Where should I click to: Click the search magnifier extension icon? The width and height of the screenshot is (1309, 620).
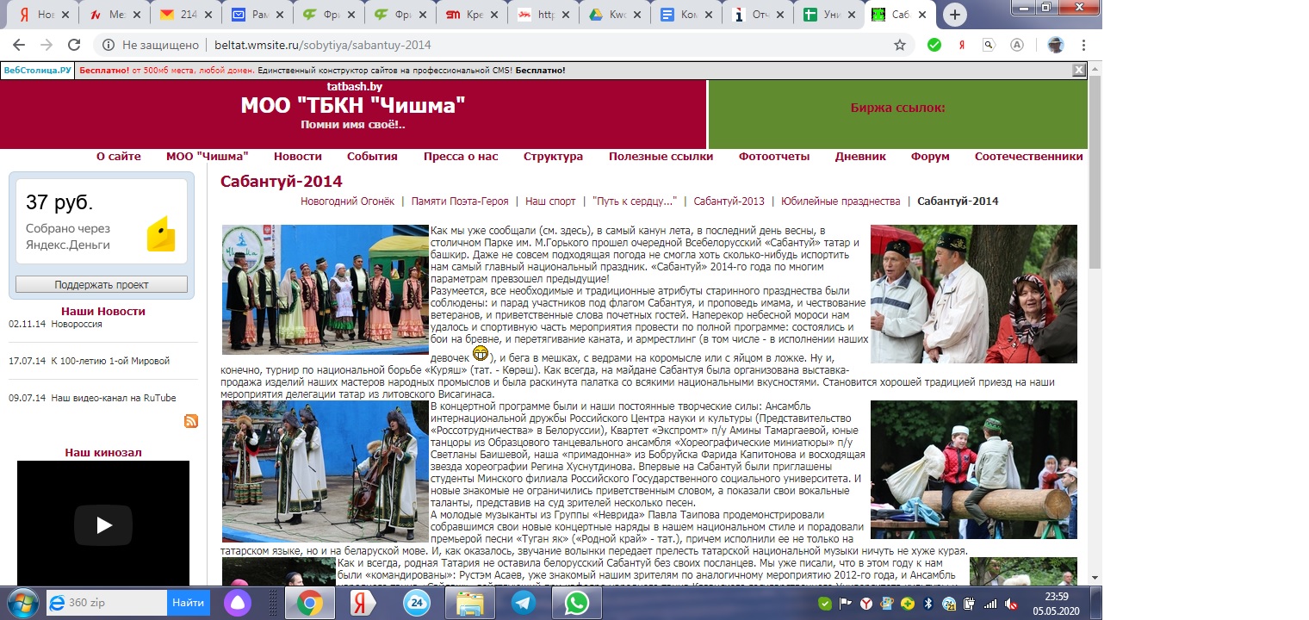tap(989, 45)
